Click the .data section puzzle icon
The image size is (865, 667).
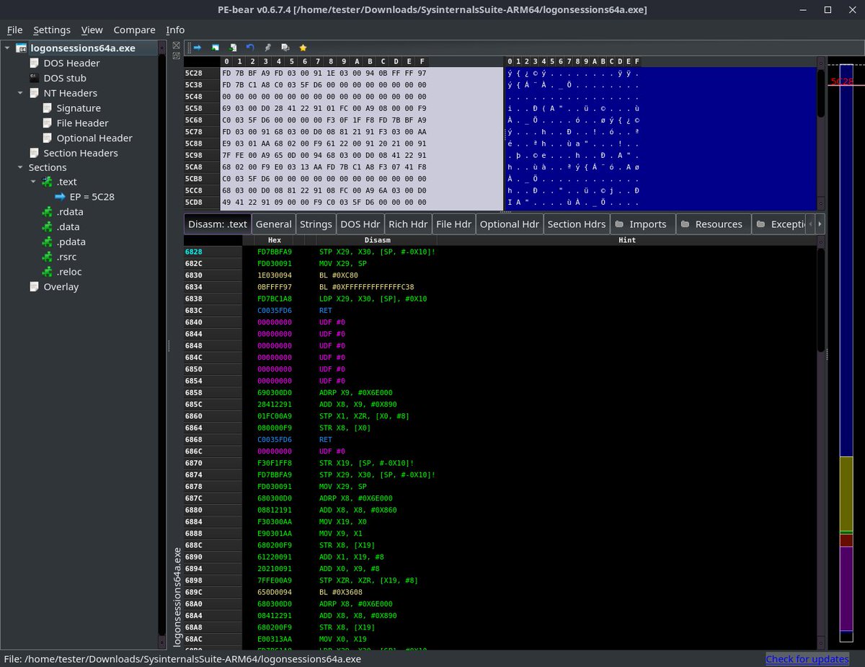click(x=48, y=227)
